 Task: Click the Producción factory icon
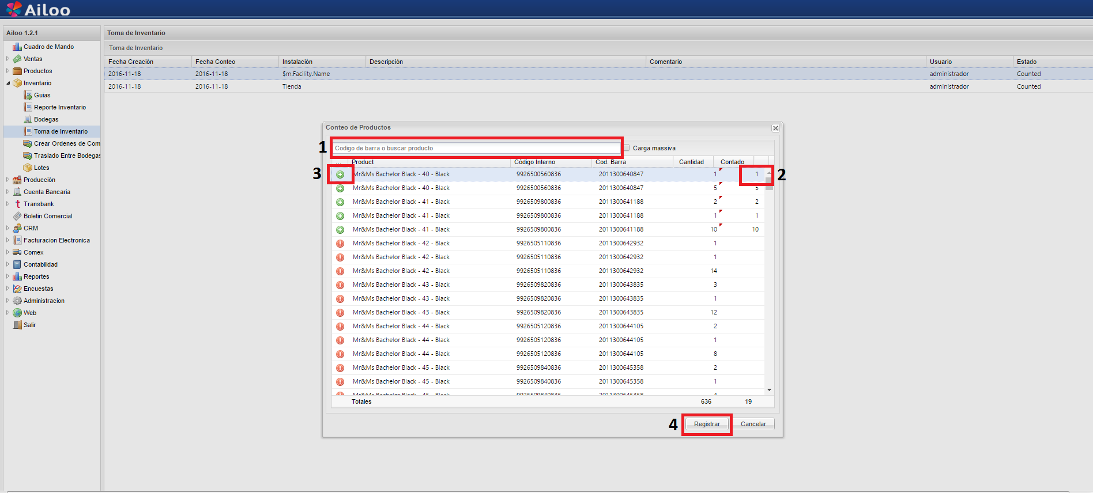[17, 180]
